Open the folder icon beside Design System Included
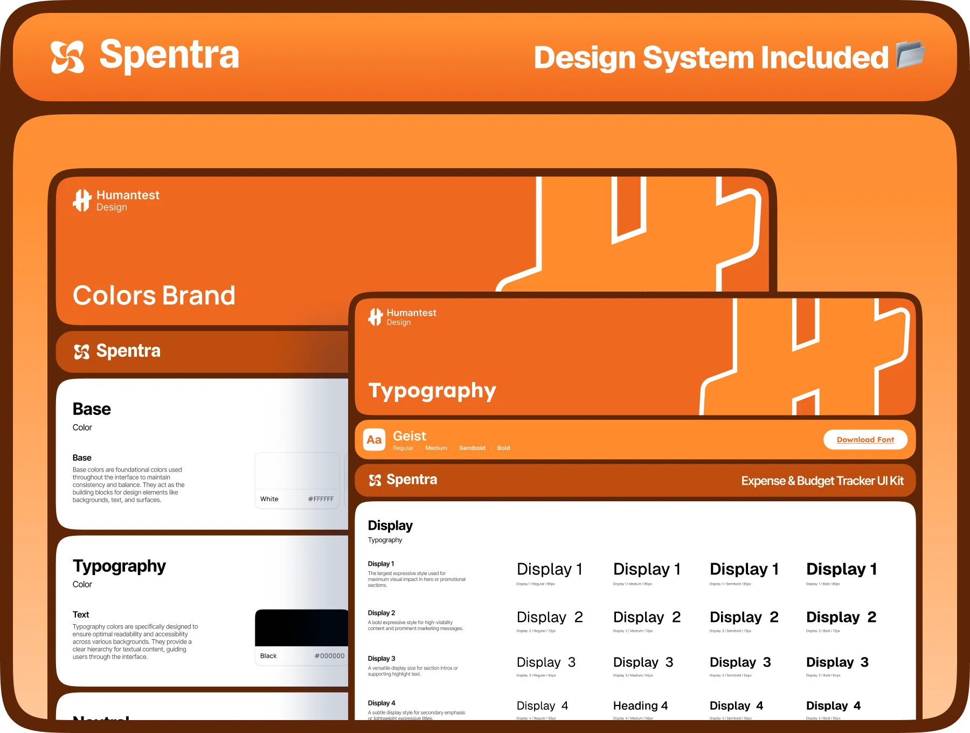The height and width of the screenshot is (733, 970). point(911,54)
